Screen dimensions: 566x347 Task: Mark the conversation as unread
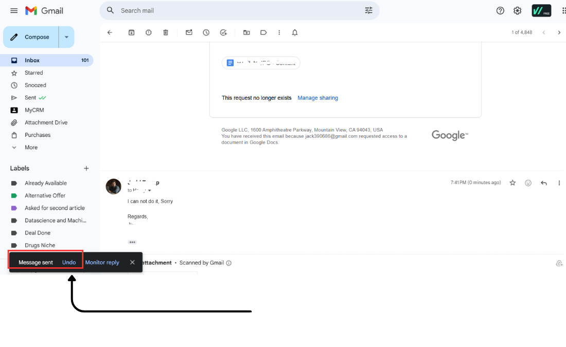tap(189, 32)
